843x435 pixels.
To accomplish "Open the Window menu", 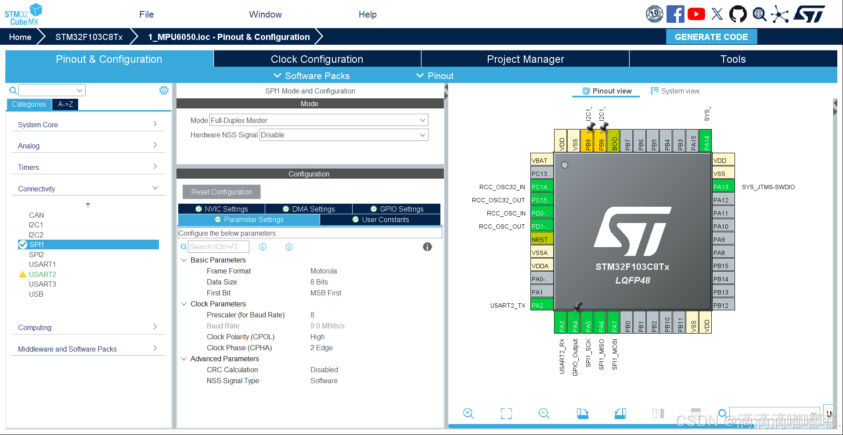I will (265, 14).
